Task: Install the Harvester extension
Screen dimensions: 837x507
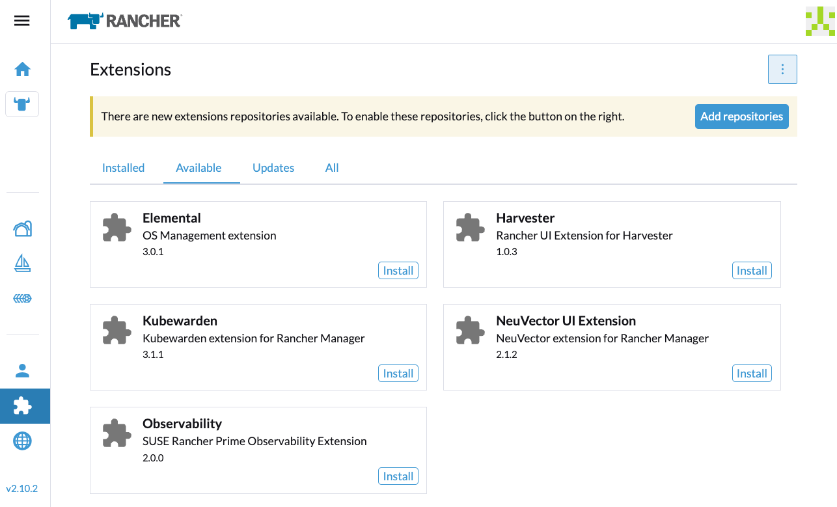Action: pos(751,270)
